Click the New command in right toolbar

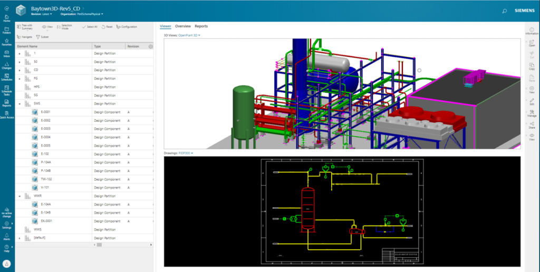click(532, 90)
